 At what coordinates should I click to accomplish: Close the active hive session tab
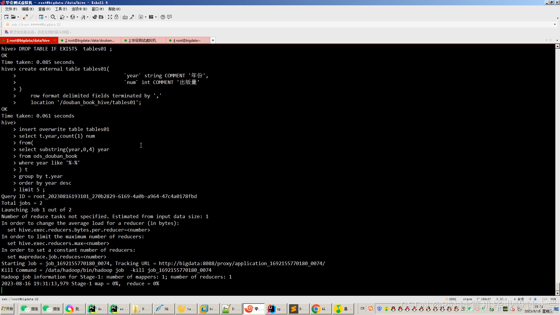click(55, 40)
